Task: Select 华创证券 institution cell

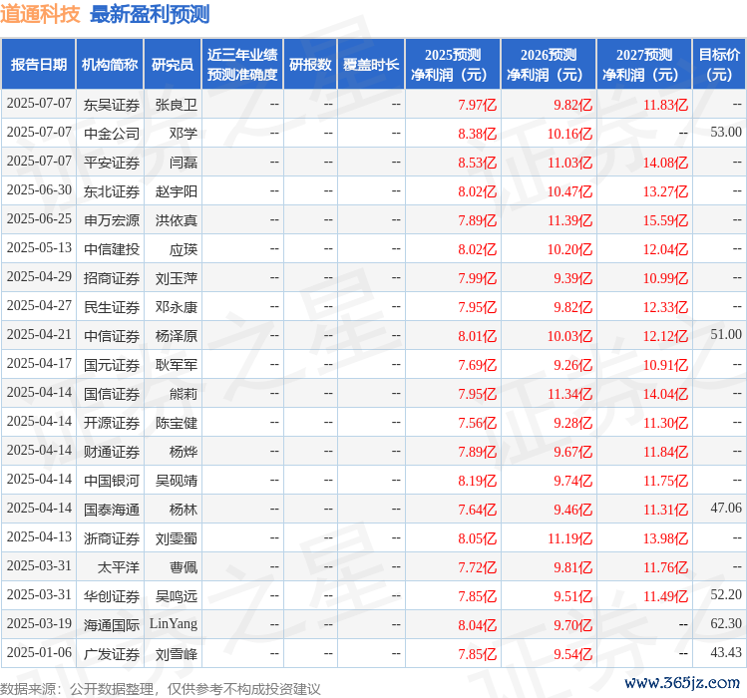Action: pyautogui.click(x=112, y=596)
